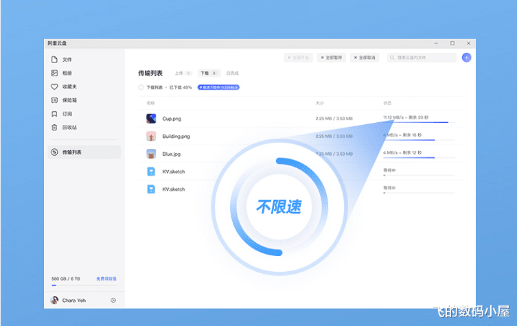The width and height of the screenshot is (517, 326).
Task: Click the Chara Yeh profile avatar
Action: (54, 301)
